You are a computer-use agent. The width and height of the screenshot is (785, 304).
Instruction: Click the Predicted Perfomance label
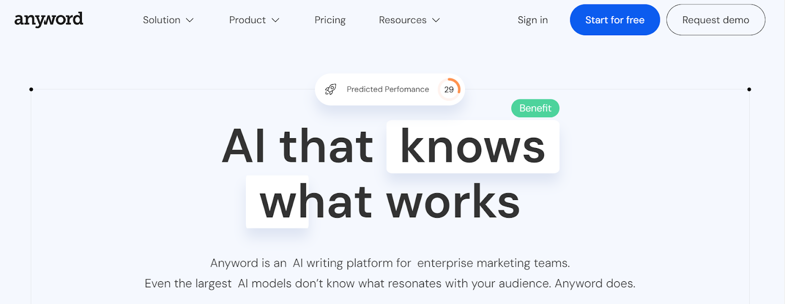click(x=388, y=89)
